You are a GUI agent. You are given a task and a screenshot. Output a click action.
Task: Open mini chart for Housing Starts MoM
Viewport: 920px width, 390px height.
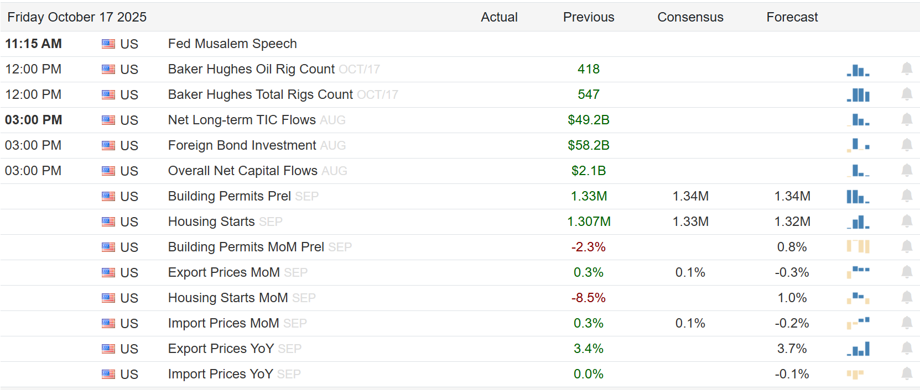[x=857, y=298]
